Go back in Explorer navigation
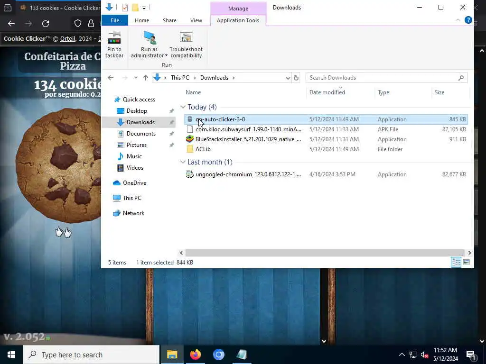 111,78
